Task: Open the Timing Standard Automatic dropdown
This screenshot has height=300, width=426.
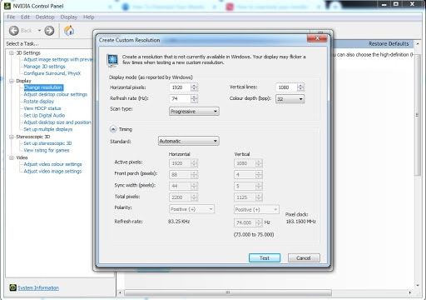Action: (188, 141)
